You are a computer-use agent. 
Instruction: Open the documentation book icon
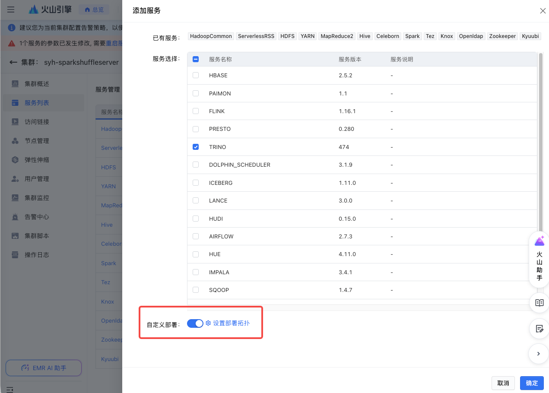click(x=539, y=303)
